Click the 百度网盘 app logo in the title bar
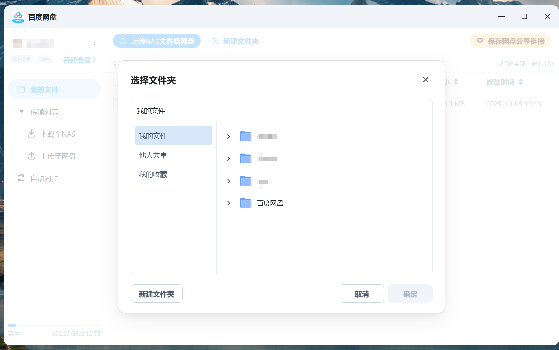Screen dimensions: 559x350 click(18, 16)
